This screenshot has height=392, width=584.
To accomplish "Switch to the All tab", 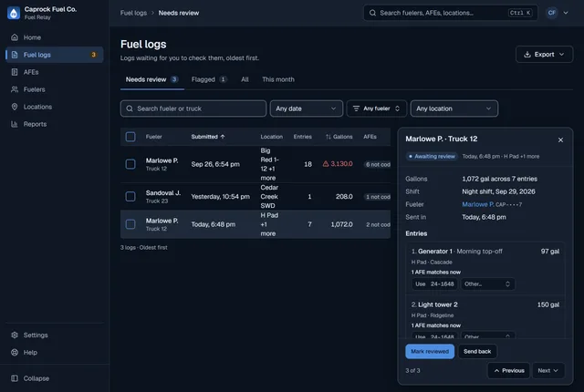I will (245, 79).
